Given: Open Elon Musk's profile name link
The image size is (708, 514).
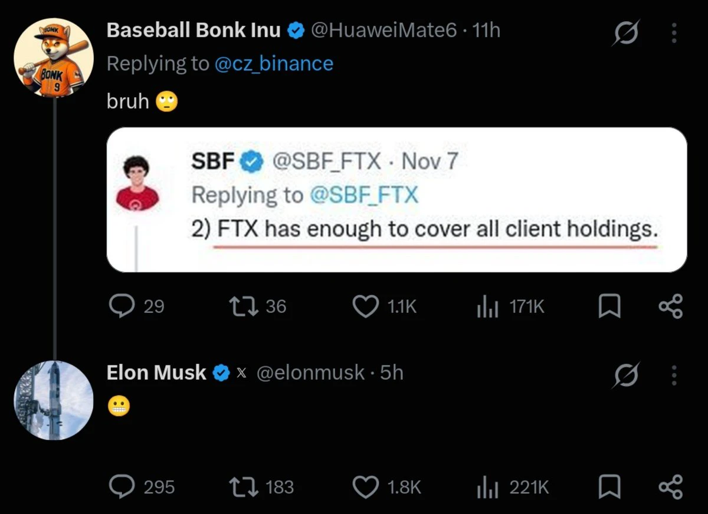Looking at the screenshot, I should pyautogui.click(x=156, y=373).
